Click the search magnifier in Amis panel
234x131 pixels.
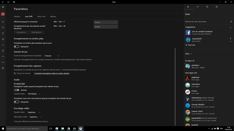point(231,22)
